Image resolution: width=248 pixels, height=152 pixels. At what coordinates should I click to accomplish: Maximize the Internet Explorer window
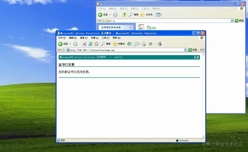(x=199, y=33)
